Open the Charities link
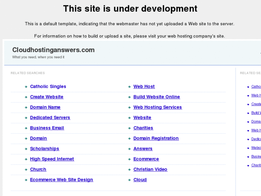 [143, 128]
